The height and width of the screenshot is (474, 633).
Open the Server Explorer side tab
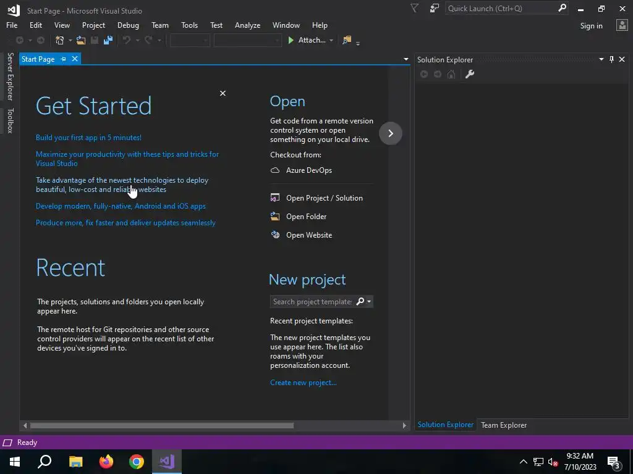tap(10, 76)
